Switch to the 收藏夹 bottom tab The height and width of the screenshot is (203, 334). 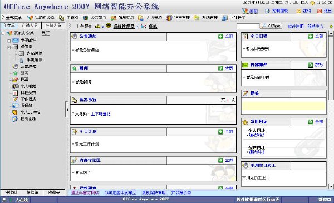(54, 192)
